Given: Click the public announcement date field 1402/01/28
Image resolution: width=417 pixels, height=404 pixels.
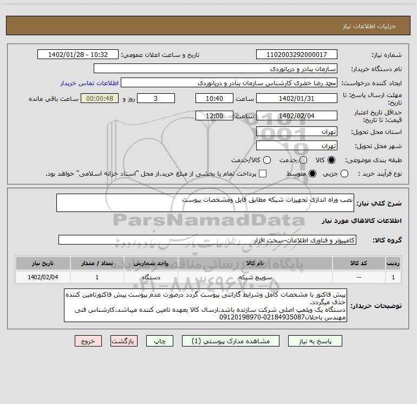Looking at the screenshot, I should pos(78,55).
